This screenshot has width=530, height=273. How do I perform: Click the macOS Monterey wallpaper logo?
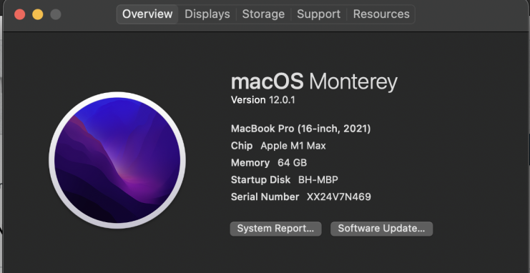[117, 160]
